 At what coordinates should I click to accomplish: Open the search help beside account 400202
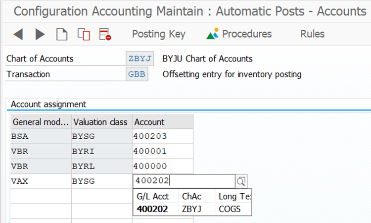point(241,181)
